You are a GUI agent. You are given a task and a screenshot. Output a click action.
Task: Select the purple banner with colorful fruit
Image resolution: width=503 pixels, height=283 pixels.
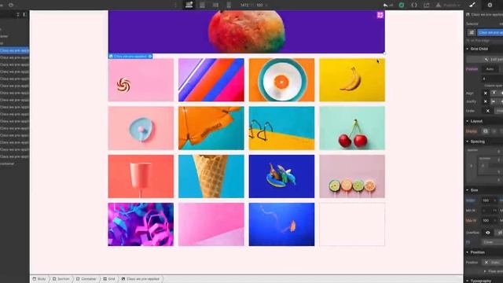pos(246,31)
